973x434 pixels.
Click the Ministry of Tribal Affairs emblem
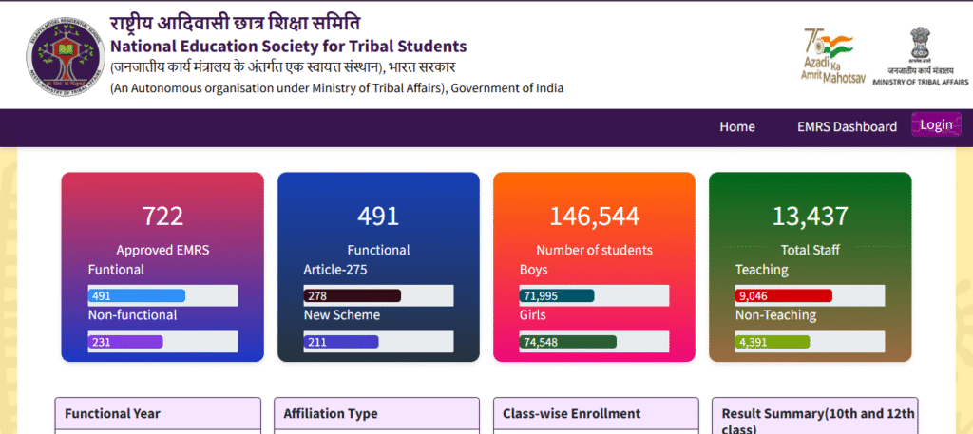pyautogui.click(x=920, y=55)
